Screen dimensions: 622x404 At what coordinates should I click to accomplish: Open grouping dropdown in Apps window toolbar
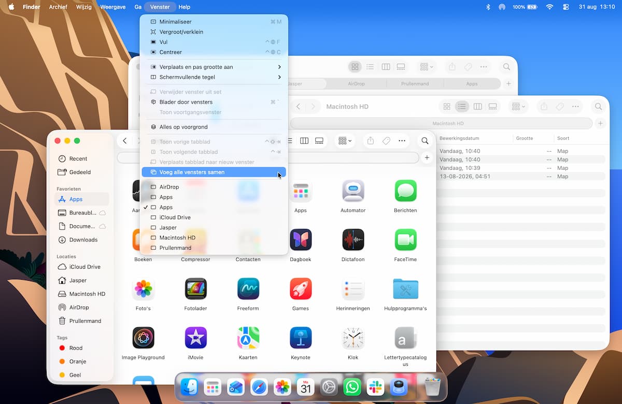tap(345, 141)
